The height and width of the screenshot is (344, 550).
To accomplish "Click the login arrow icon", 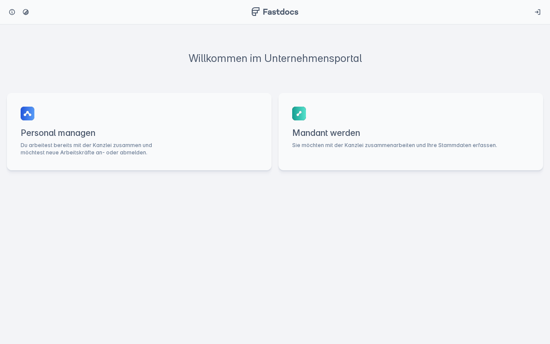I will coord(538,12).
